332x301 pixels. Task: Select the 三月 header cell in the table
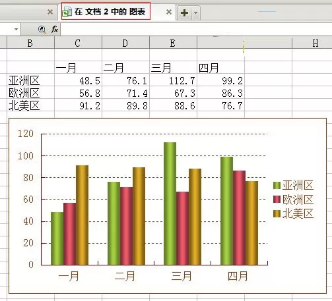click(x=173, y=67)
